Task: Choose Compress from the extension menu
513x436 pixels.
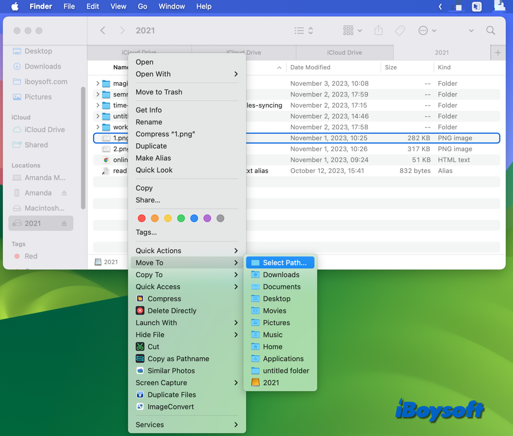Action: coord(160,298)
